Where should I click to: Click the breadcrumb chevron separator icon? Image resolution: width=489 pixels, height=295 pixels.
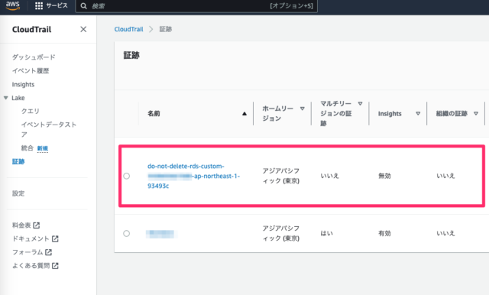click(x=151, y=29)
